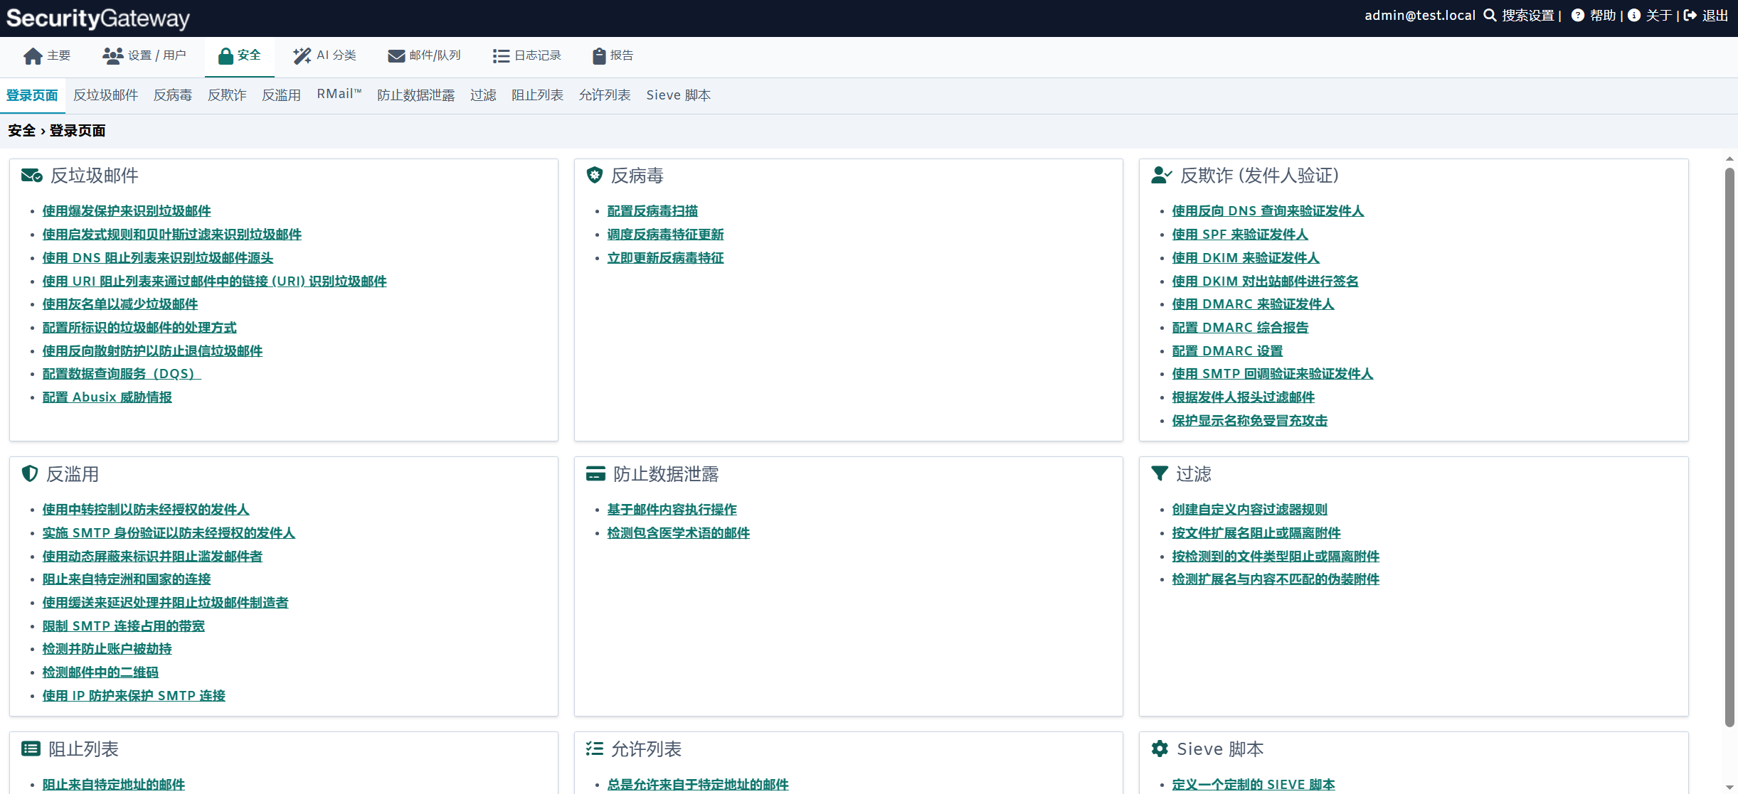Screen dimensions: 1738x794
Task: Click the gear icon beside Sieve 脚本 heading
Action: (x=1160, y=749)
